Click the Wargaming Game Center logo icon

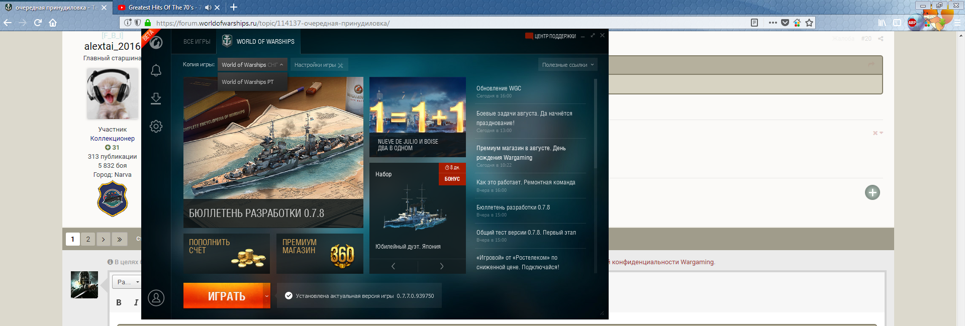click(x=156, y=43)
